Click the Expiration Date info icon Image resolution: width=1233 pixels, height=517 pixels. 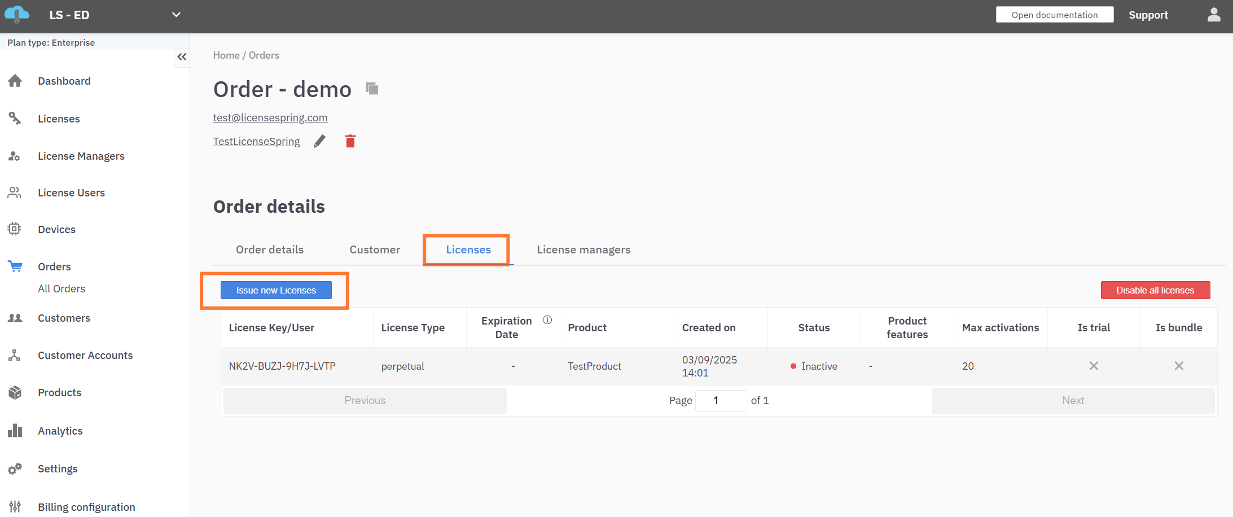coord(547,320)
